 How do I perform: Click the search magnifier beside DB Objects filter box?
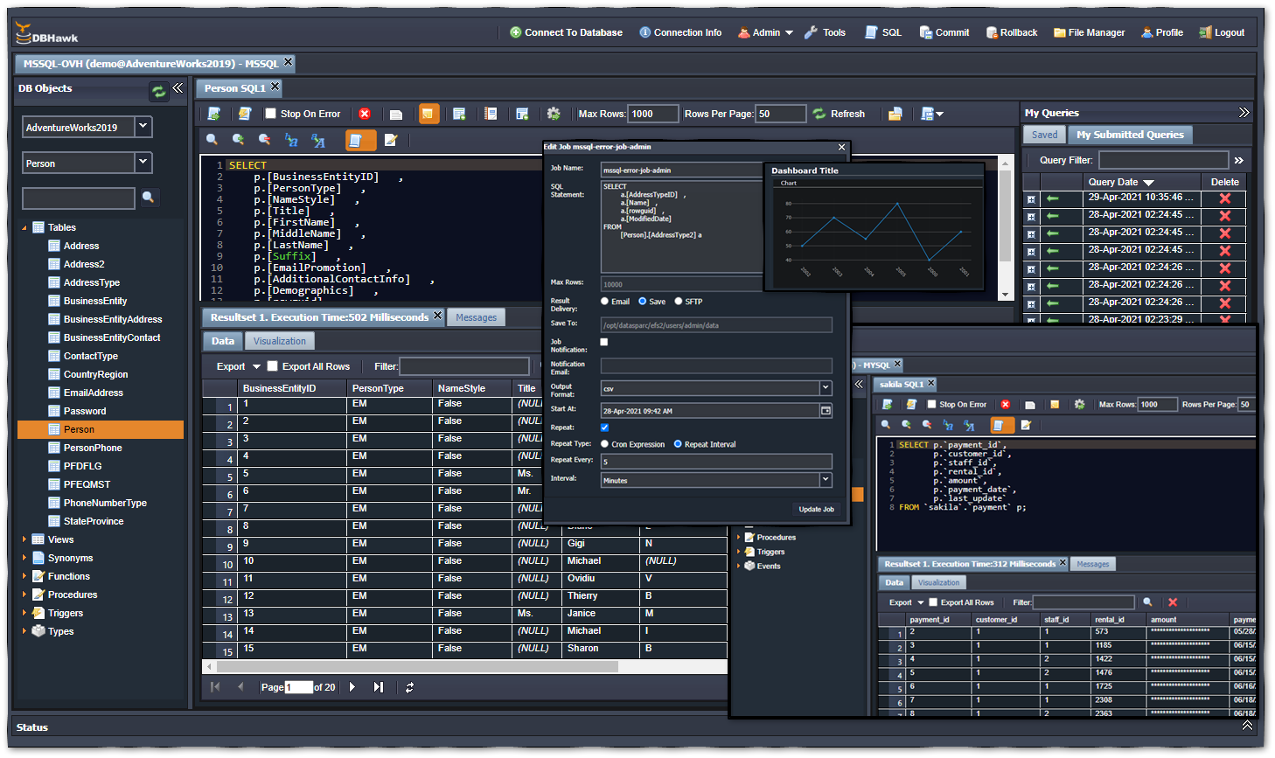[149, 198]
